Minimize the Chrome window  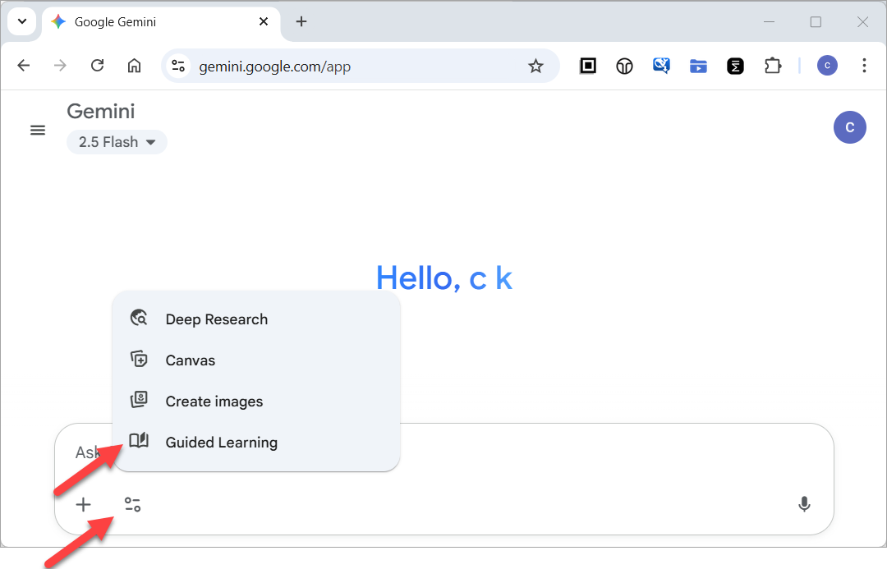click(769, 21)
